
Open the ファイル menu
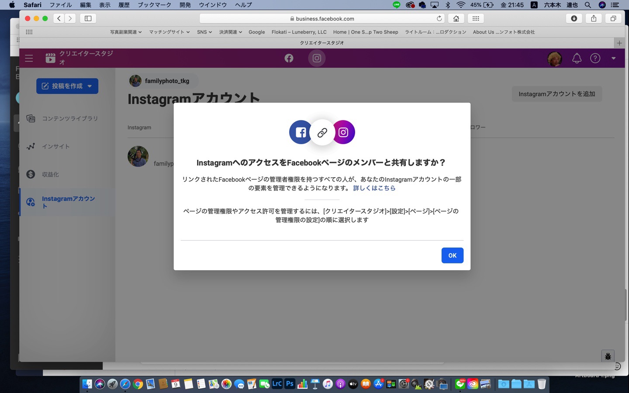(x=61, y=5)
